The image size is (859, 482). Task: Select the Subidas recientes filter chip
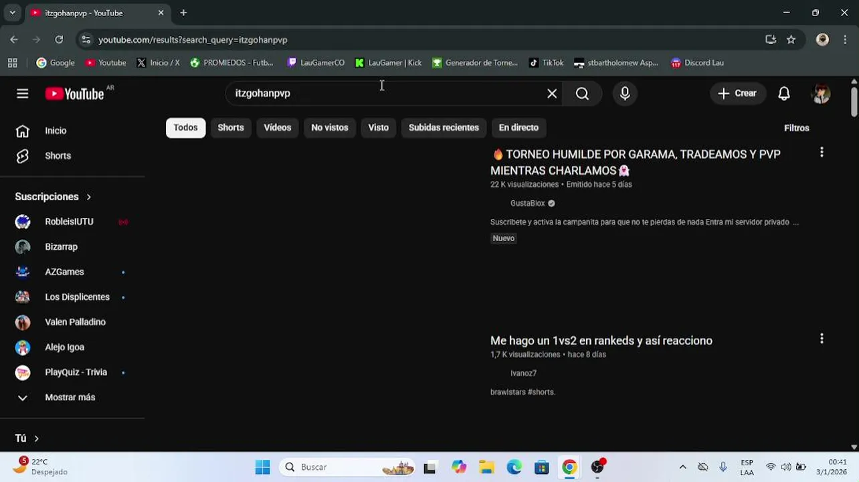[444, 127]
